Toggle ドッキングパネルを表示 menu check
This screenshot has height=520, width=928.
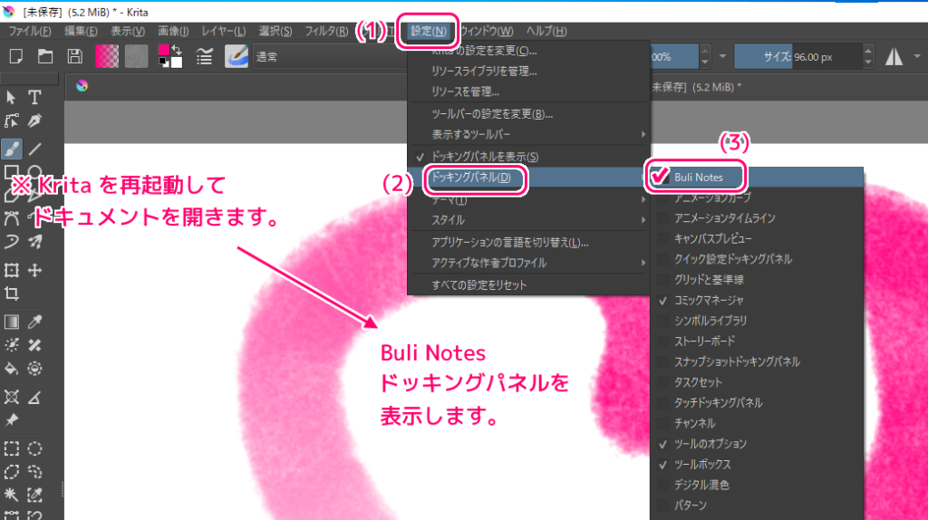tap(529, 157)
